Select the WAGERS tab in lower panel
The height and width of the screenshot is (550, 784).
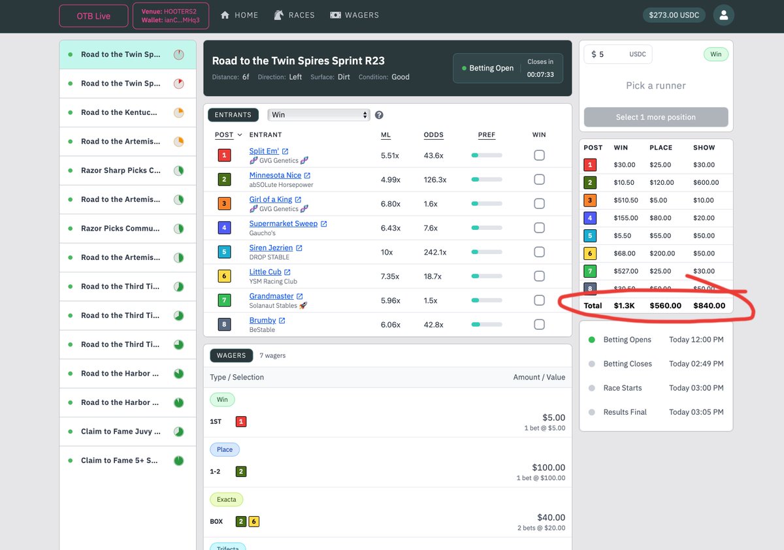coord(231,356)
